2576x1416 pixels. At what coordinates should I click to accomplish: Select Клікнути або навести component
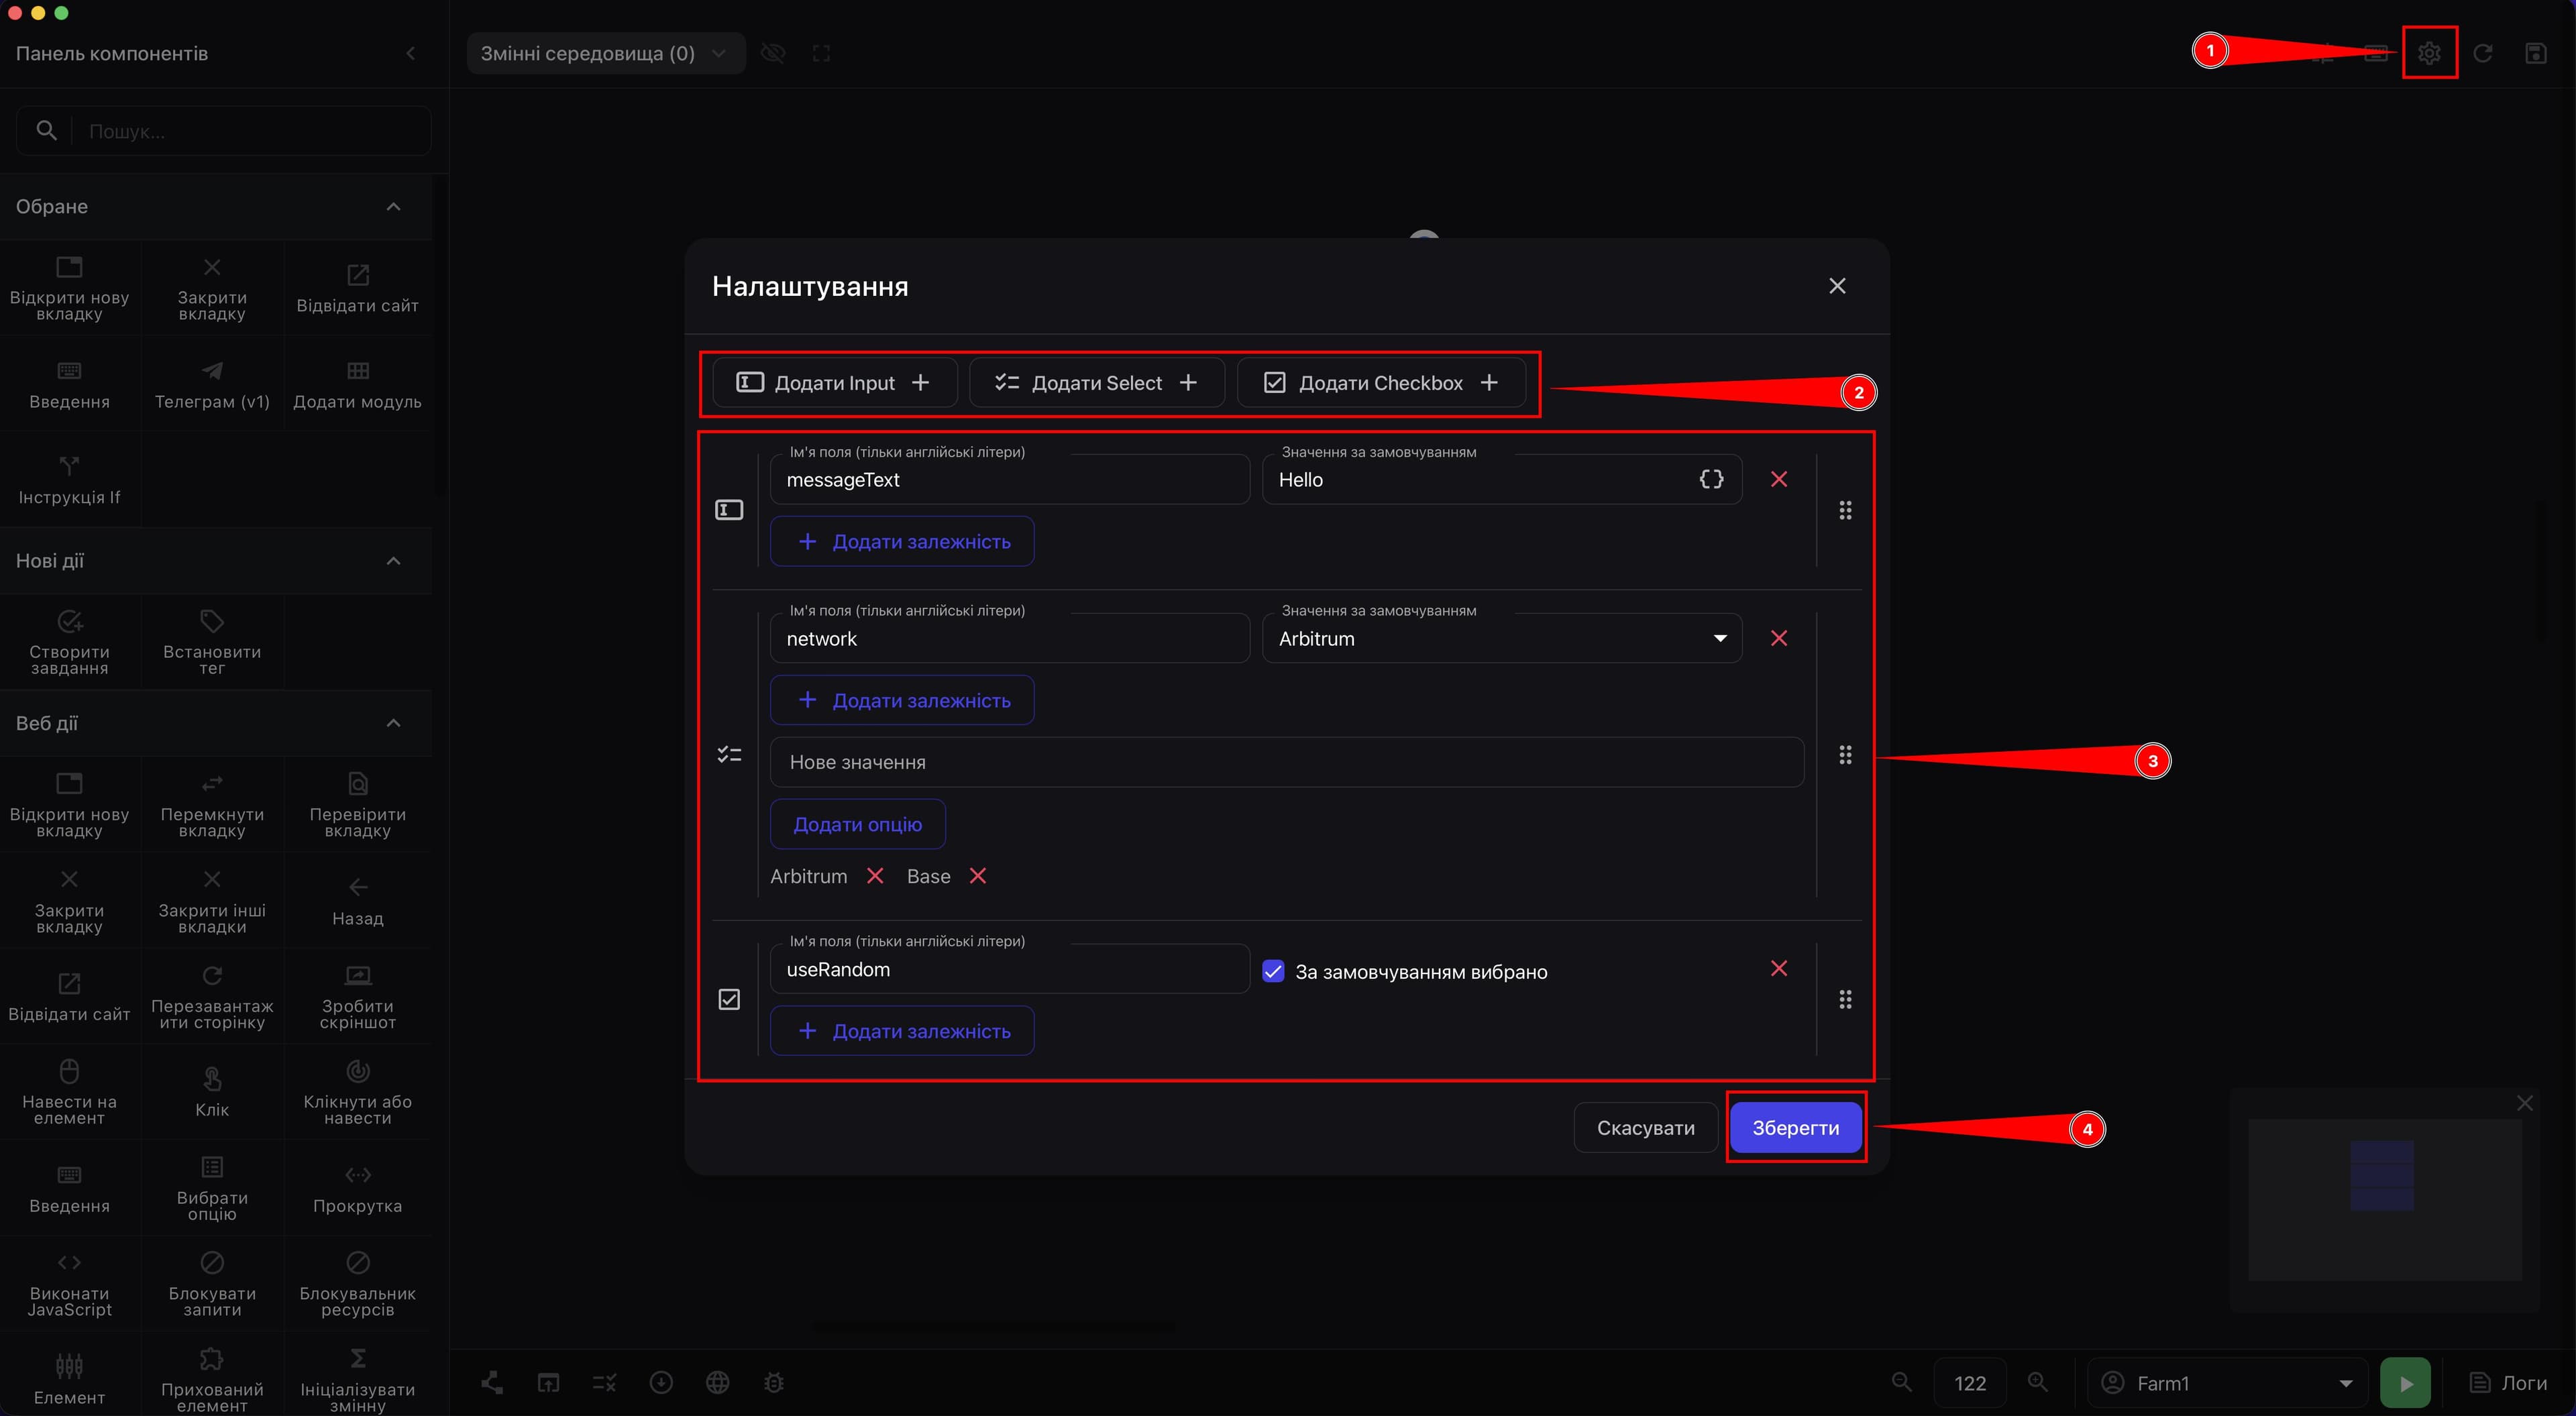click(x=357, y=1092)
